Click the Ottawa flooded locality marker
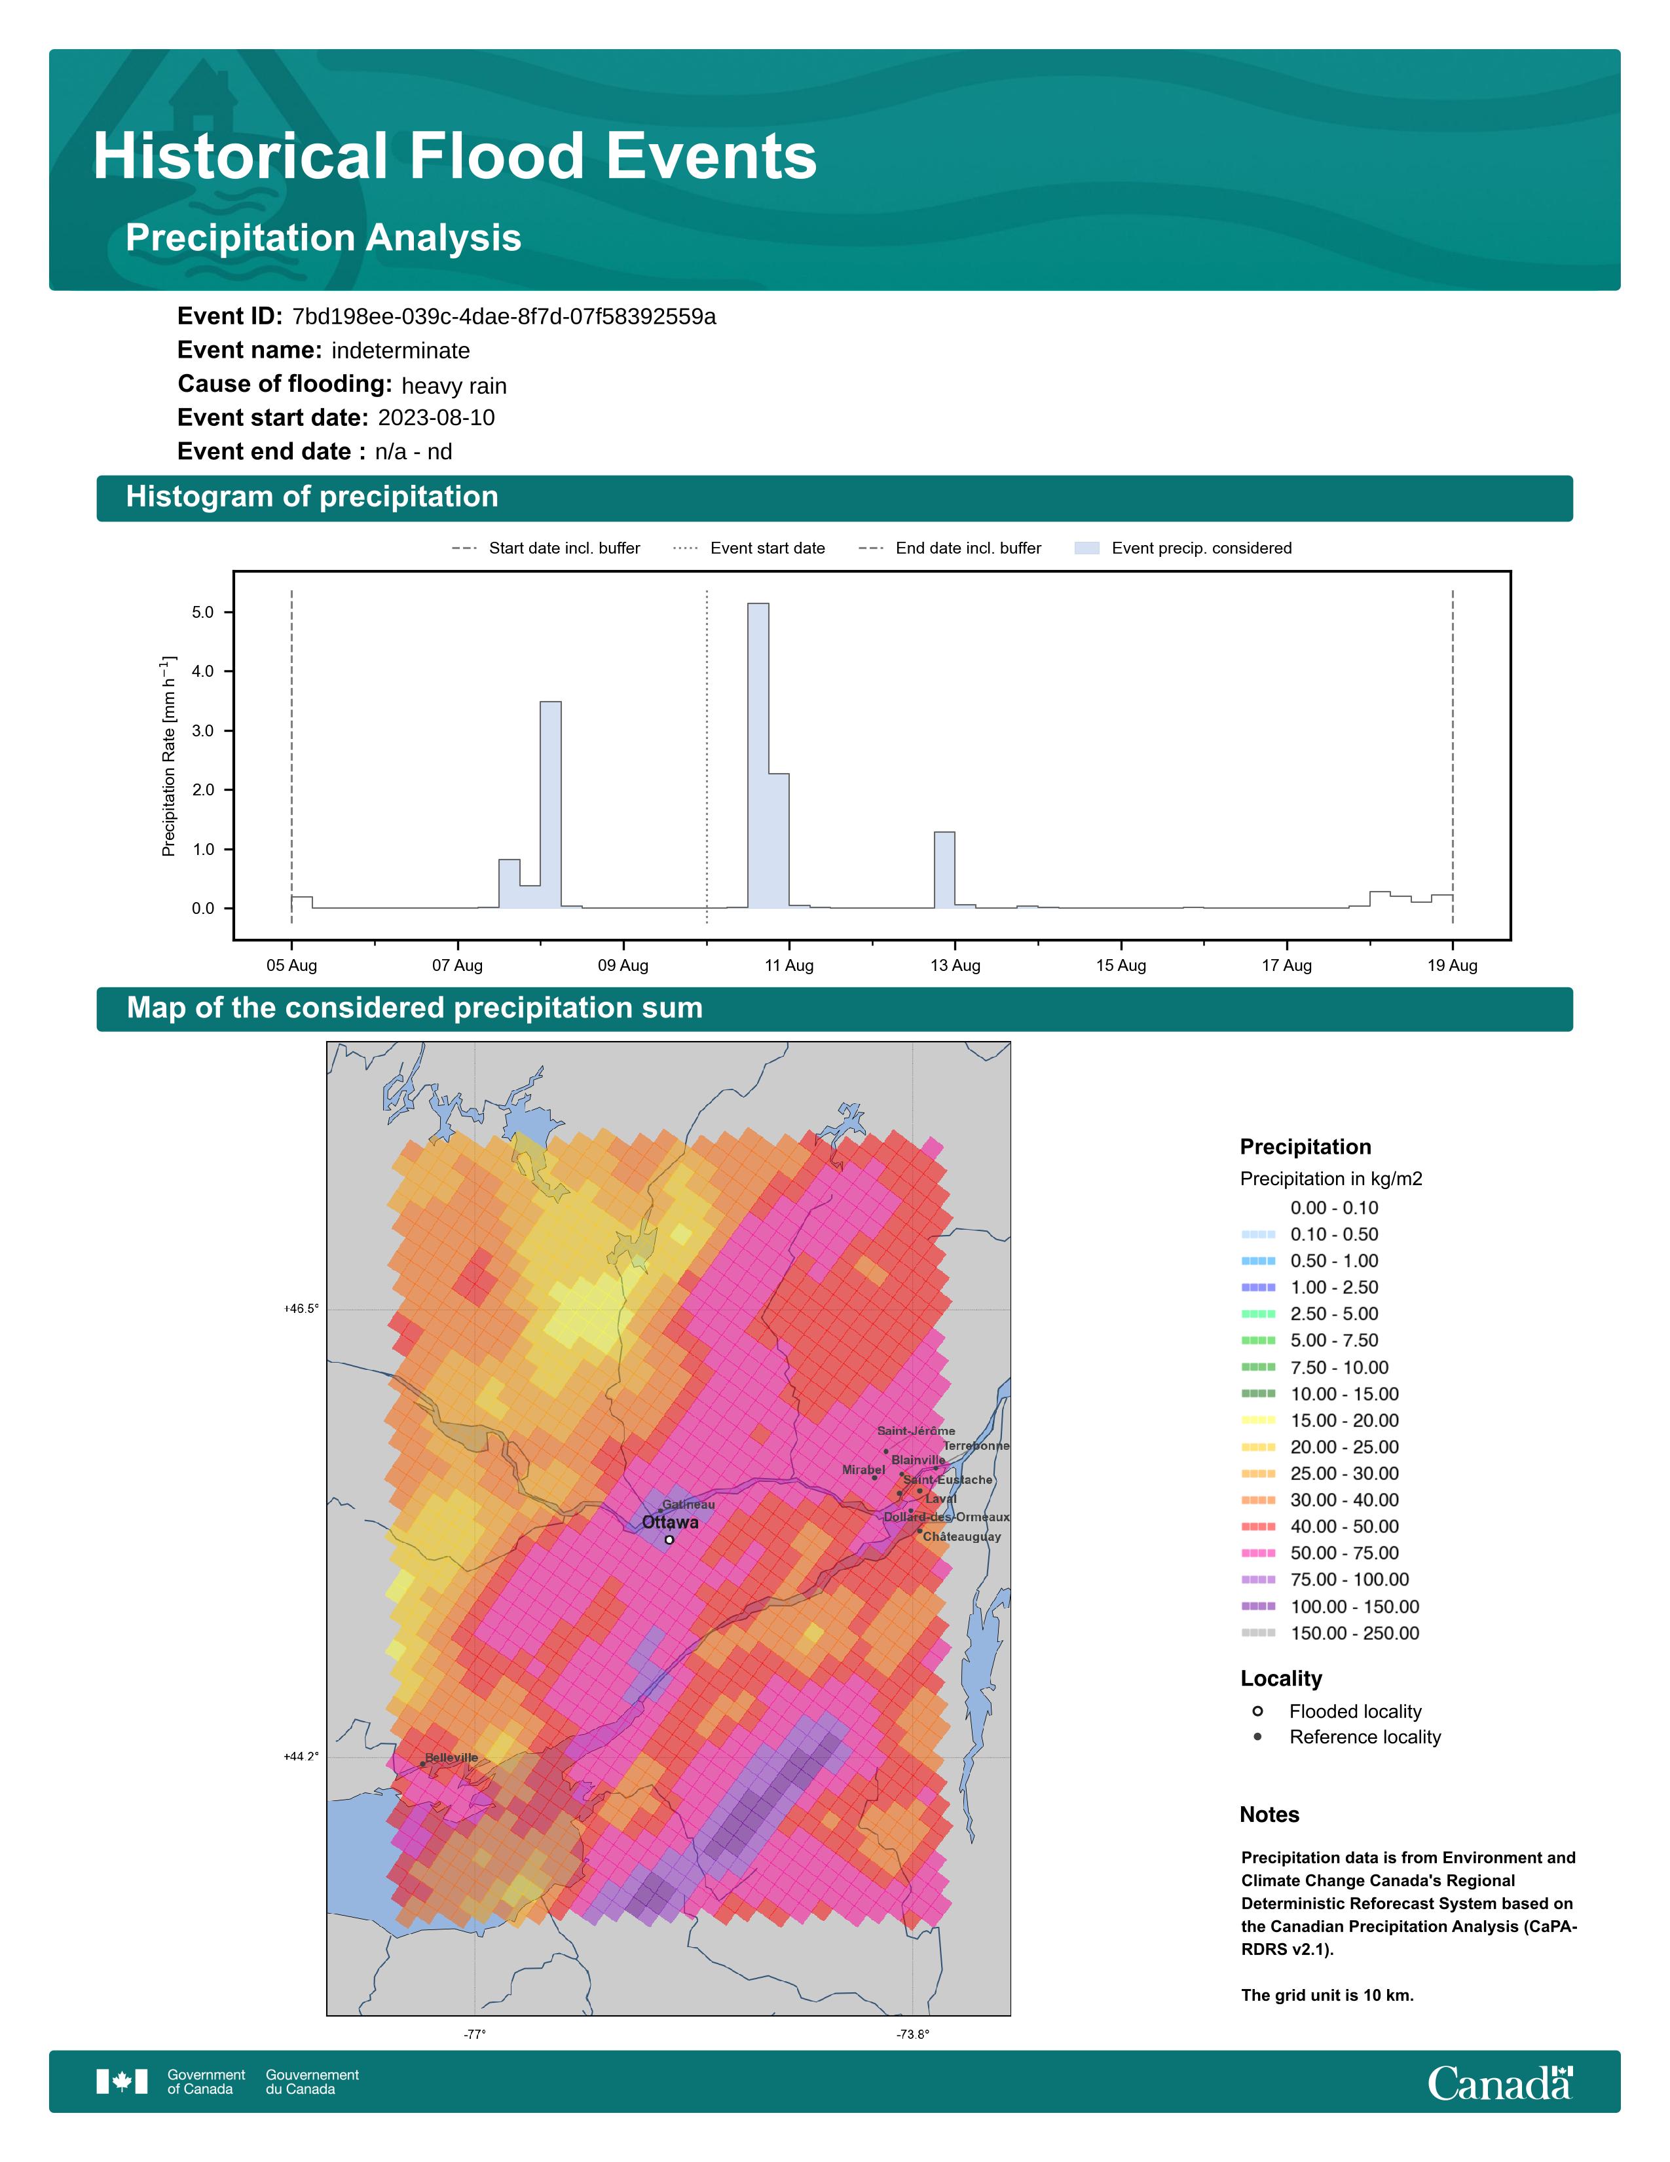The image size is (1670, 2162). coord(670,1540)
